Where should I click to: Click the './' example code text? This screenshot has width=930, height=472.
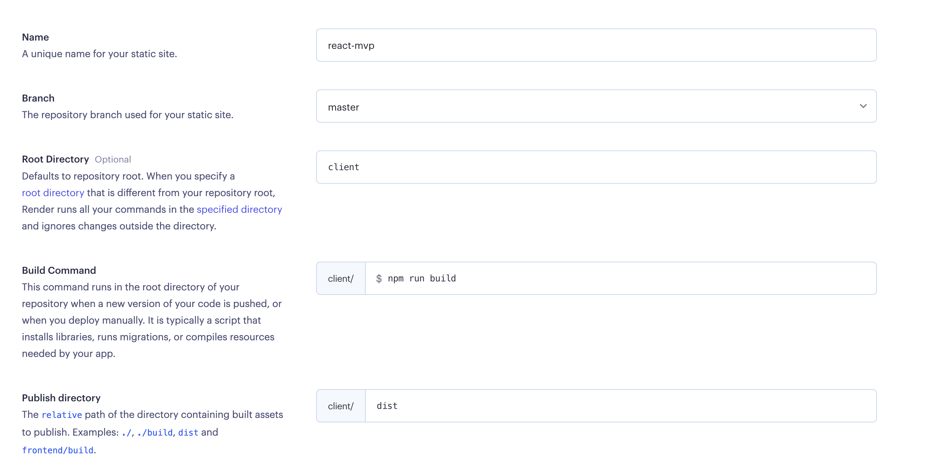[126, 433]
